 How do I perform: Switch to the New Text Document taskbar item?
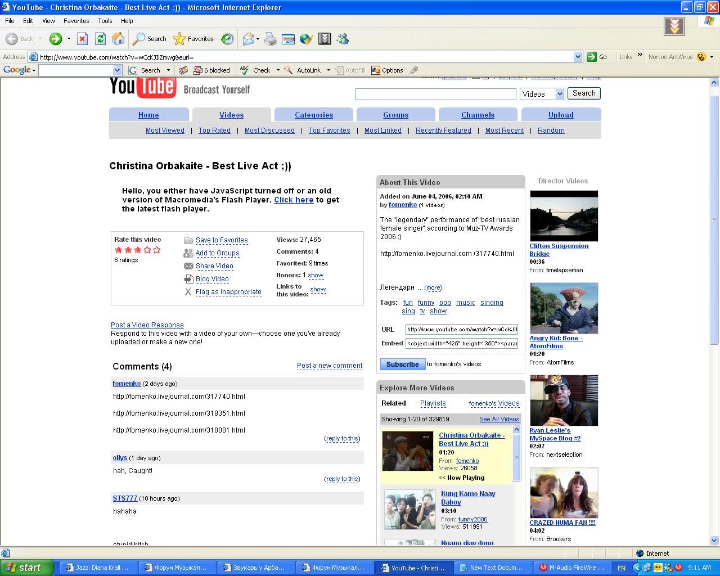pyautogui.click(x=492, y=568)
